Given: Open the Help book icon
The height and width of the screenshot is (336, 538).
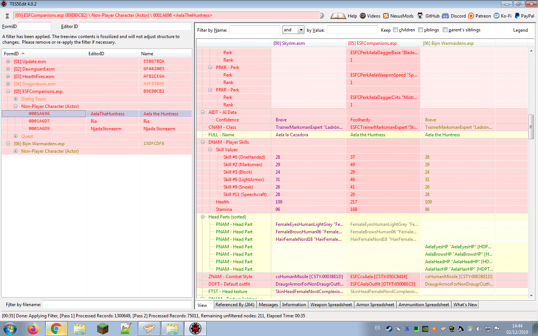Looking at the screenshot, I should pyautogui.click(x=338, y=16).
